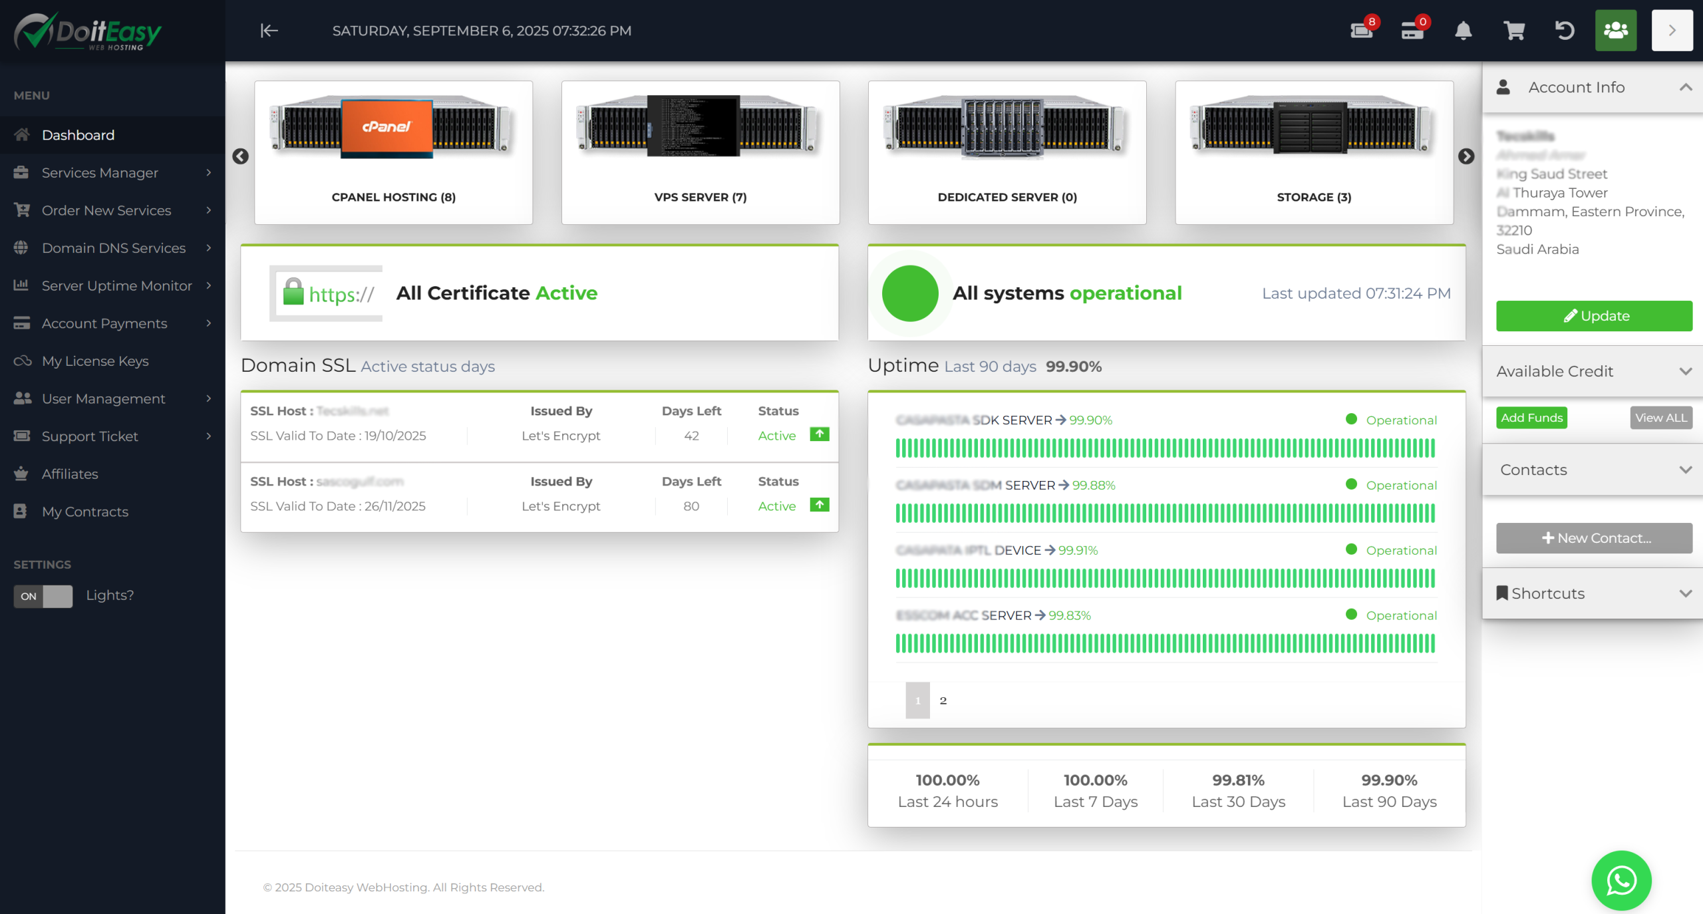The image size is (1703, 914).
Task: Go to uptime page 2
Action: coord(943,700)
